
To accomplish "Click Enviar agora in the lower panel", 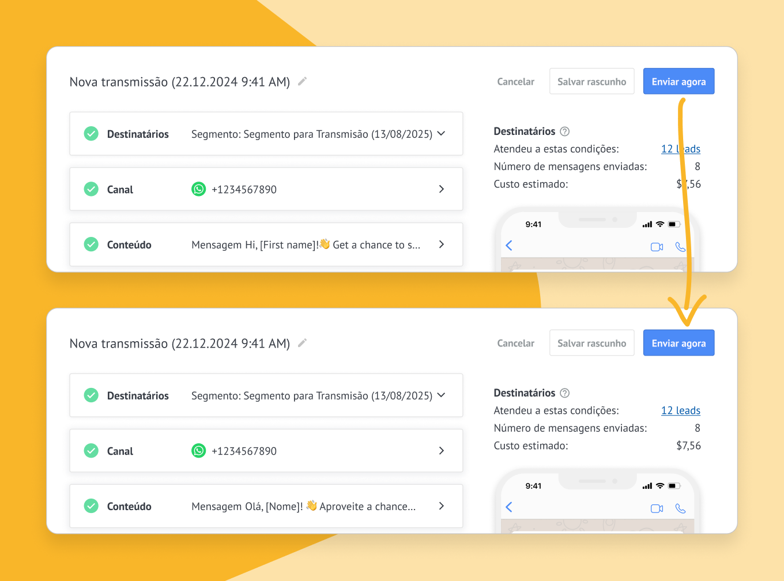I will (679, 343).
